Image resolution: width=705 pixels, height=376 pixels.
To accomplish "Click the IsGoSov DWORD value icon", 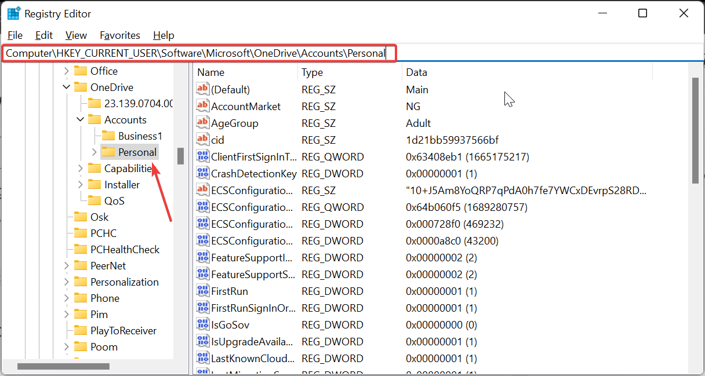I will pos(202,324).
